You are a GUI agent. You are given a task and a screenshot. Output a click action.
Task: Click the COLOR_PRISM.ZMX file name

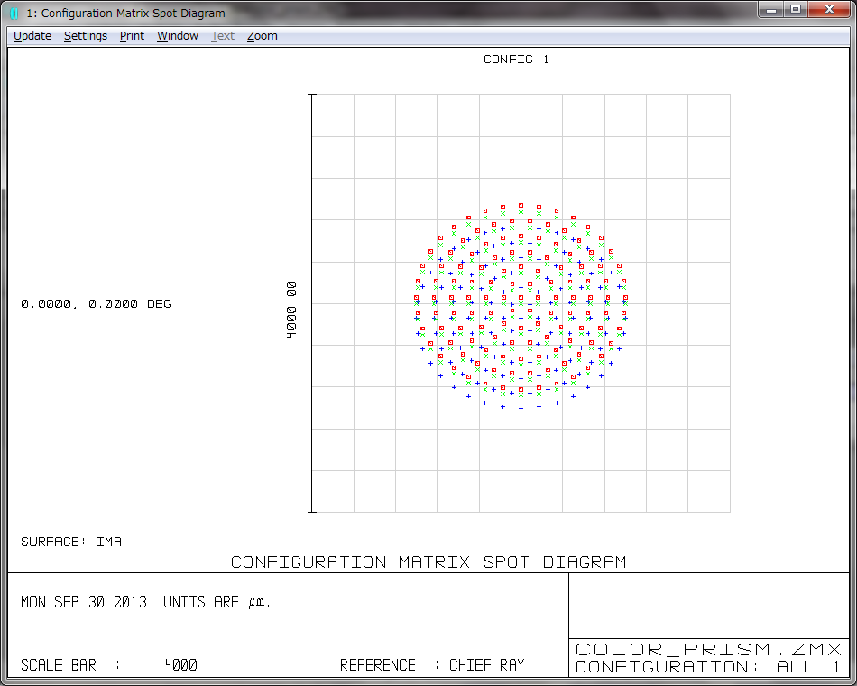pyautogui.click(x=708, y=649)
